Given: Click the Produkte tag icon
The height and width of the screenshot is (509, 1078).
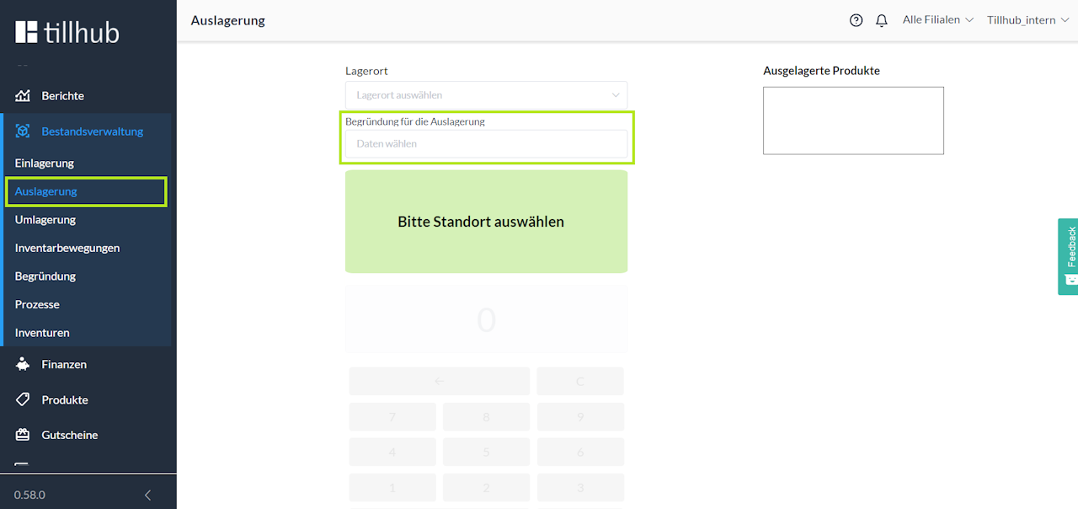Looking at the screenshot, I should (23, 400).
